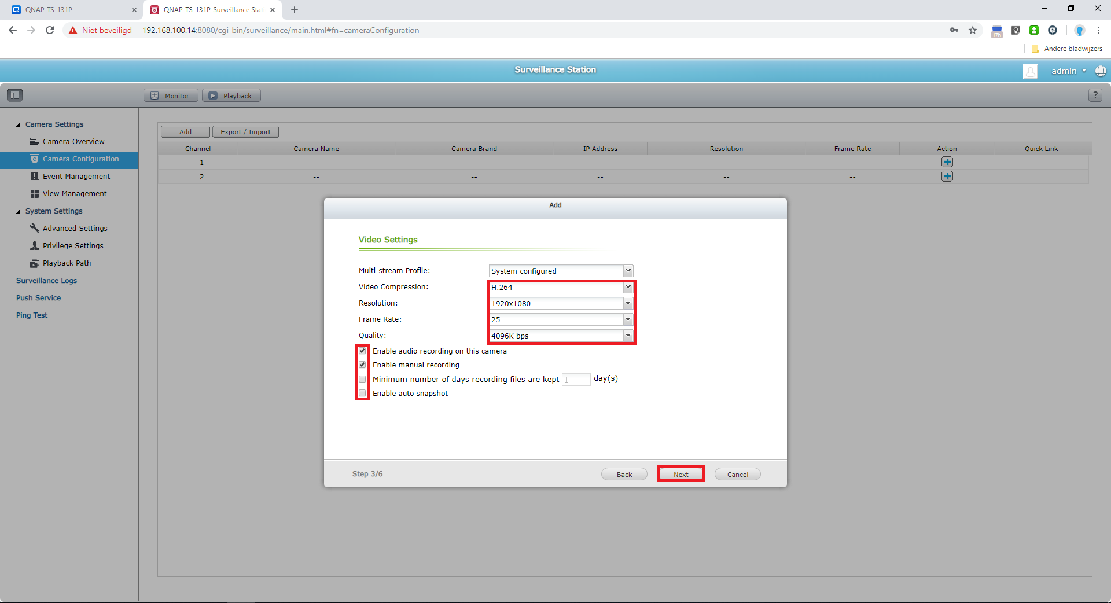Click the Next button
This screenshot has height=603, width=1111.
681,474
